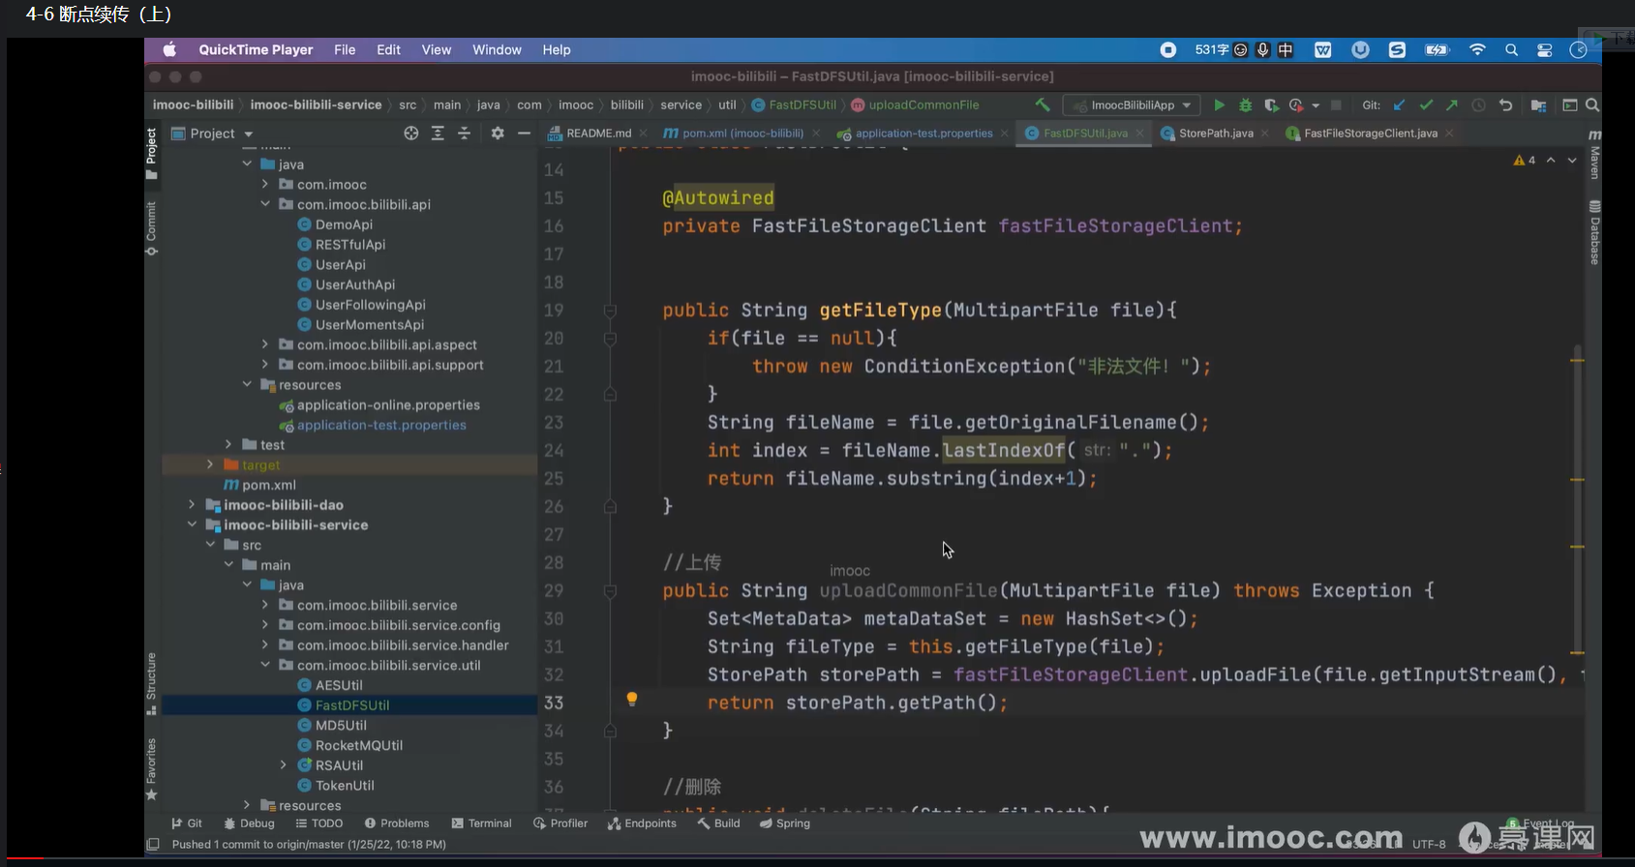1635x867 pixels.
Task: Select opened file crosshair icon in Project panel
Action: click(411, 134)
